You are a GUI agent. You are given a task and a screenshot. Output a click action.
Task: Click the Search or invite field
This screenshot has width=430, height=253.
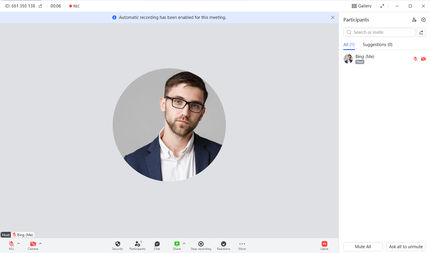pos(380,32)
